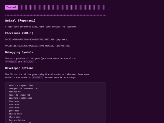Click the 'Texture Editor' line
The image size is (164, 123).
(17, 120)
